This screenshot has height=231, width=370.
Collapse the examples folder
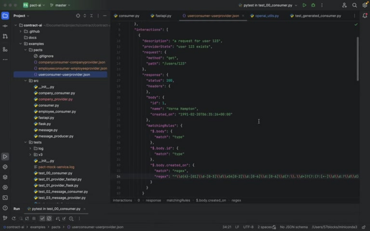(x=21, y=44)
